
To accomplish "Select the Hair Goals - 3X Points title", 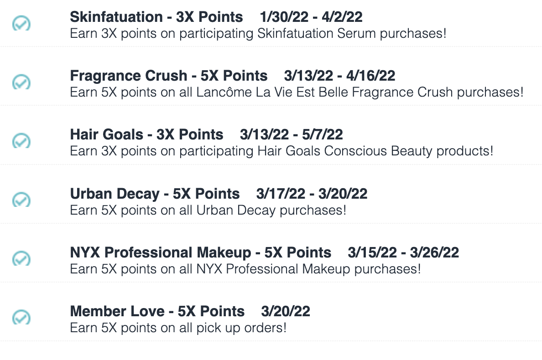I will pos(146,134).
